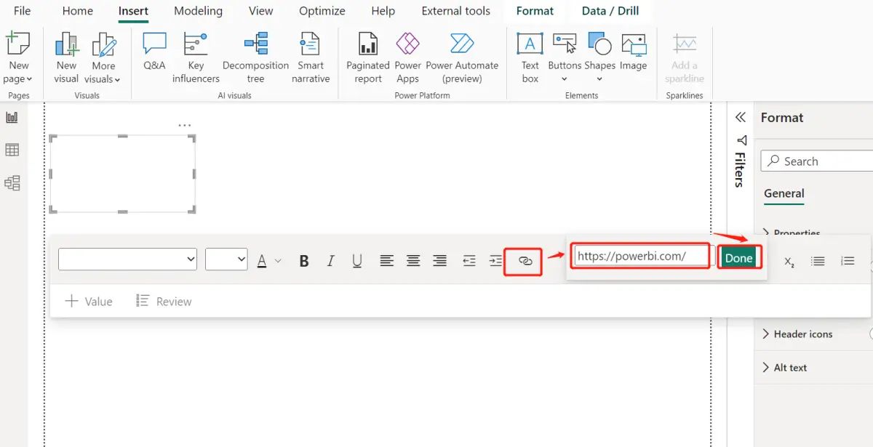Open the font family dropdown
873x447 pixels.
pyautogui.click(x=127, y=259)
